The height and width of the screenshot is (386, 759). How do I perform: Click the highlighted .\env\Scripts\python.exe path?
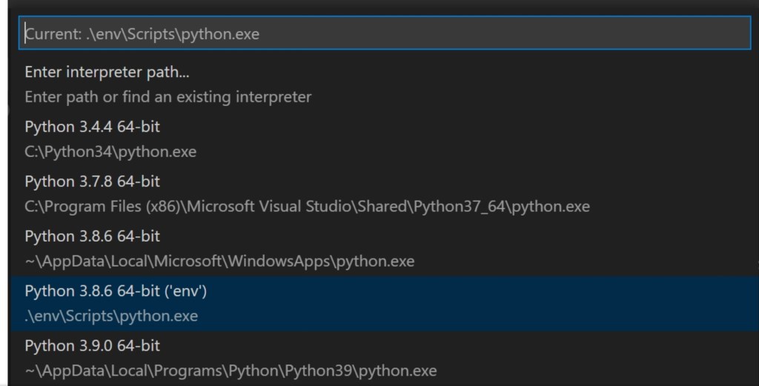point(111,316)
